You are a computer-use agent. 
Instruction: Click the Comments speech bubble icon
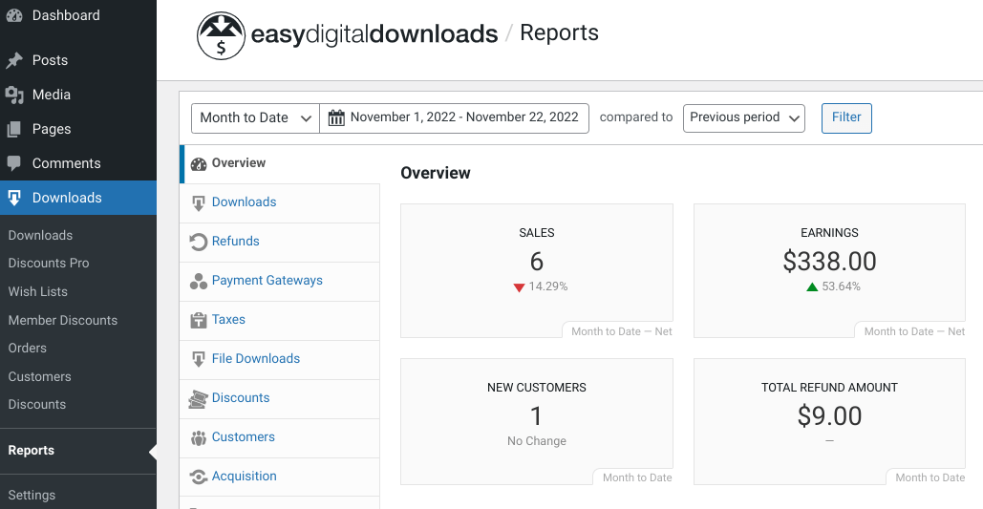(14, 163)
